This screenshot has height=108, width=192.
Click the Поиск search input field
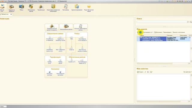click(x=162, y=22)
